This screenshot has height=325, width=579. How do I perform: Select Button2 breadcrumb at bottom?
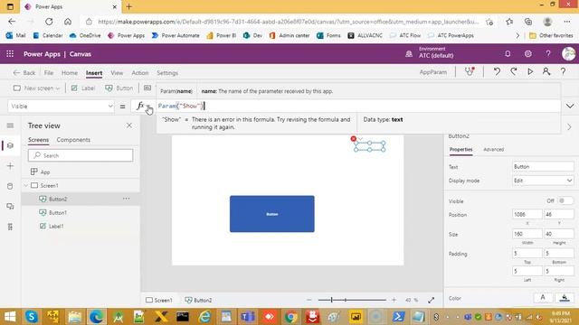tap(198, 301)
